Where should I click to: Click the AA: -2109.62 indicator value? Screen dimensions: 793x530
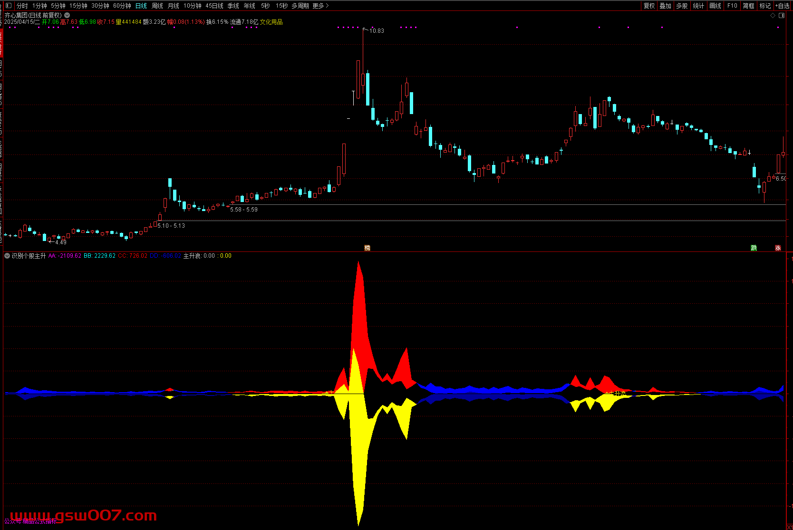tap(65, 256)
